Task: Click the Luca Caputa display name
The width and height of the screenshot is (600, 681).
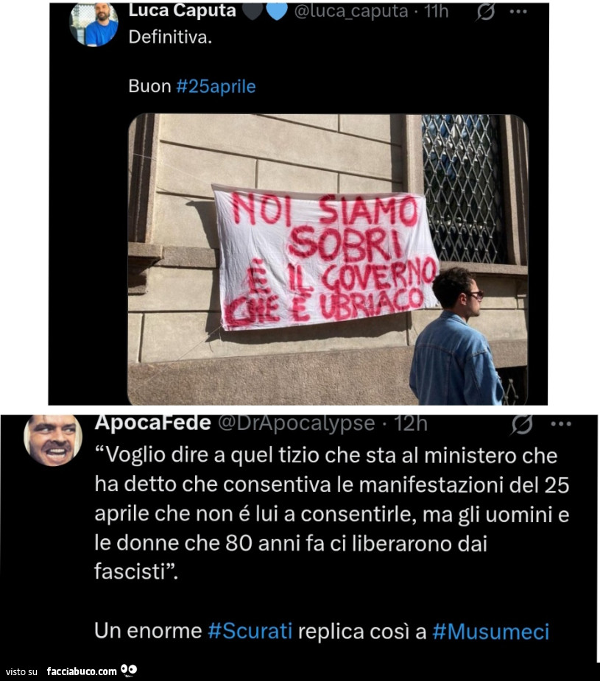Action: pyautogui.click(x=182, y=11)
